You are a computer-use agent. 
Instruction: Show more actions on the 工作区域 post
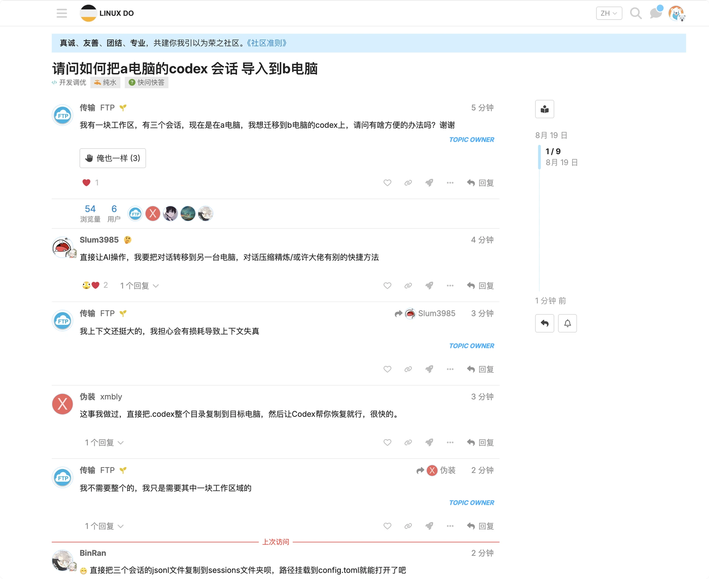click(450, 526)
